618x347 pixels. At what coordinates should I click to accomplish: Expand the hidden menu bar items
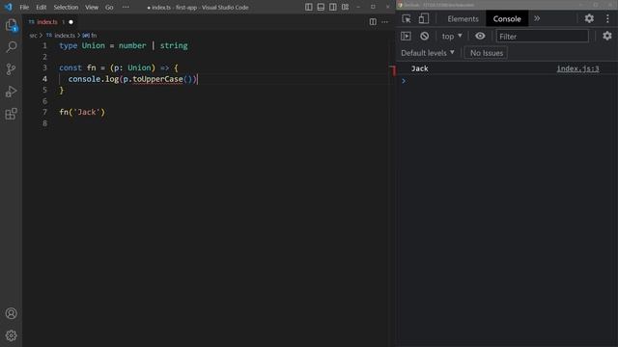pyautogui.click(x=126, y=7)
